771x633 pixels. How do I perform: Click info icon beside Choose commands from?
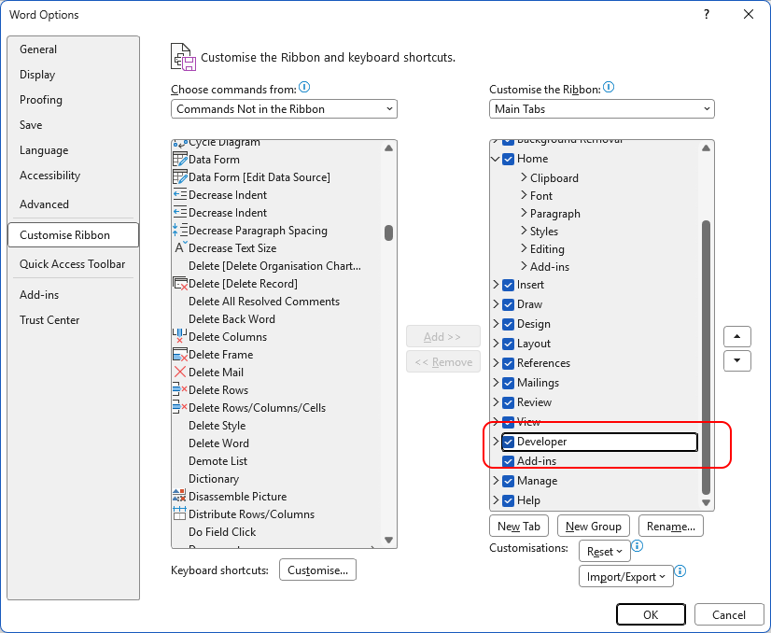point(304,88)
